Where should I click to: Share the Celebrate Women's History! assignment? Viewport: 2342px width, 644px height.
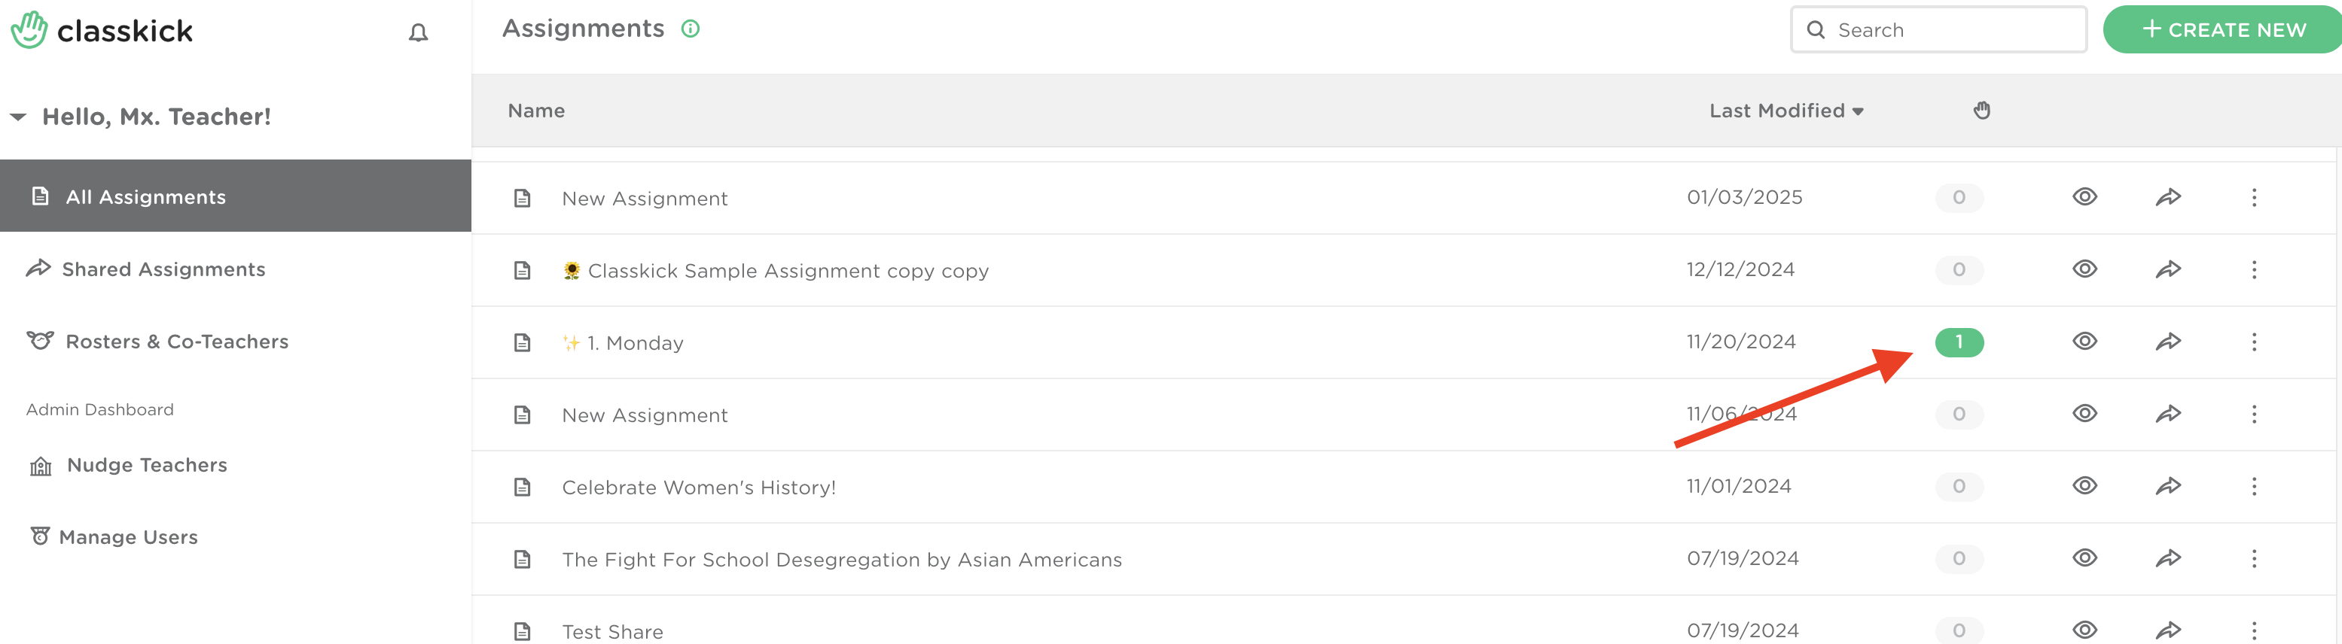coord(2168,486)
